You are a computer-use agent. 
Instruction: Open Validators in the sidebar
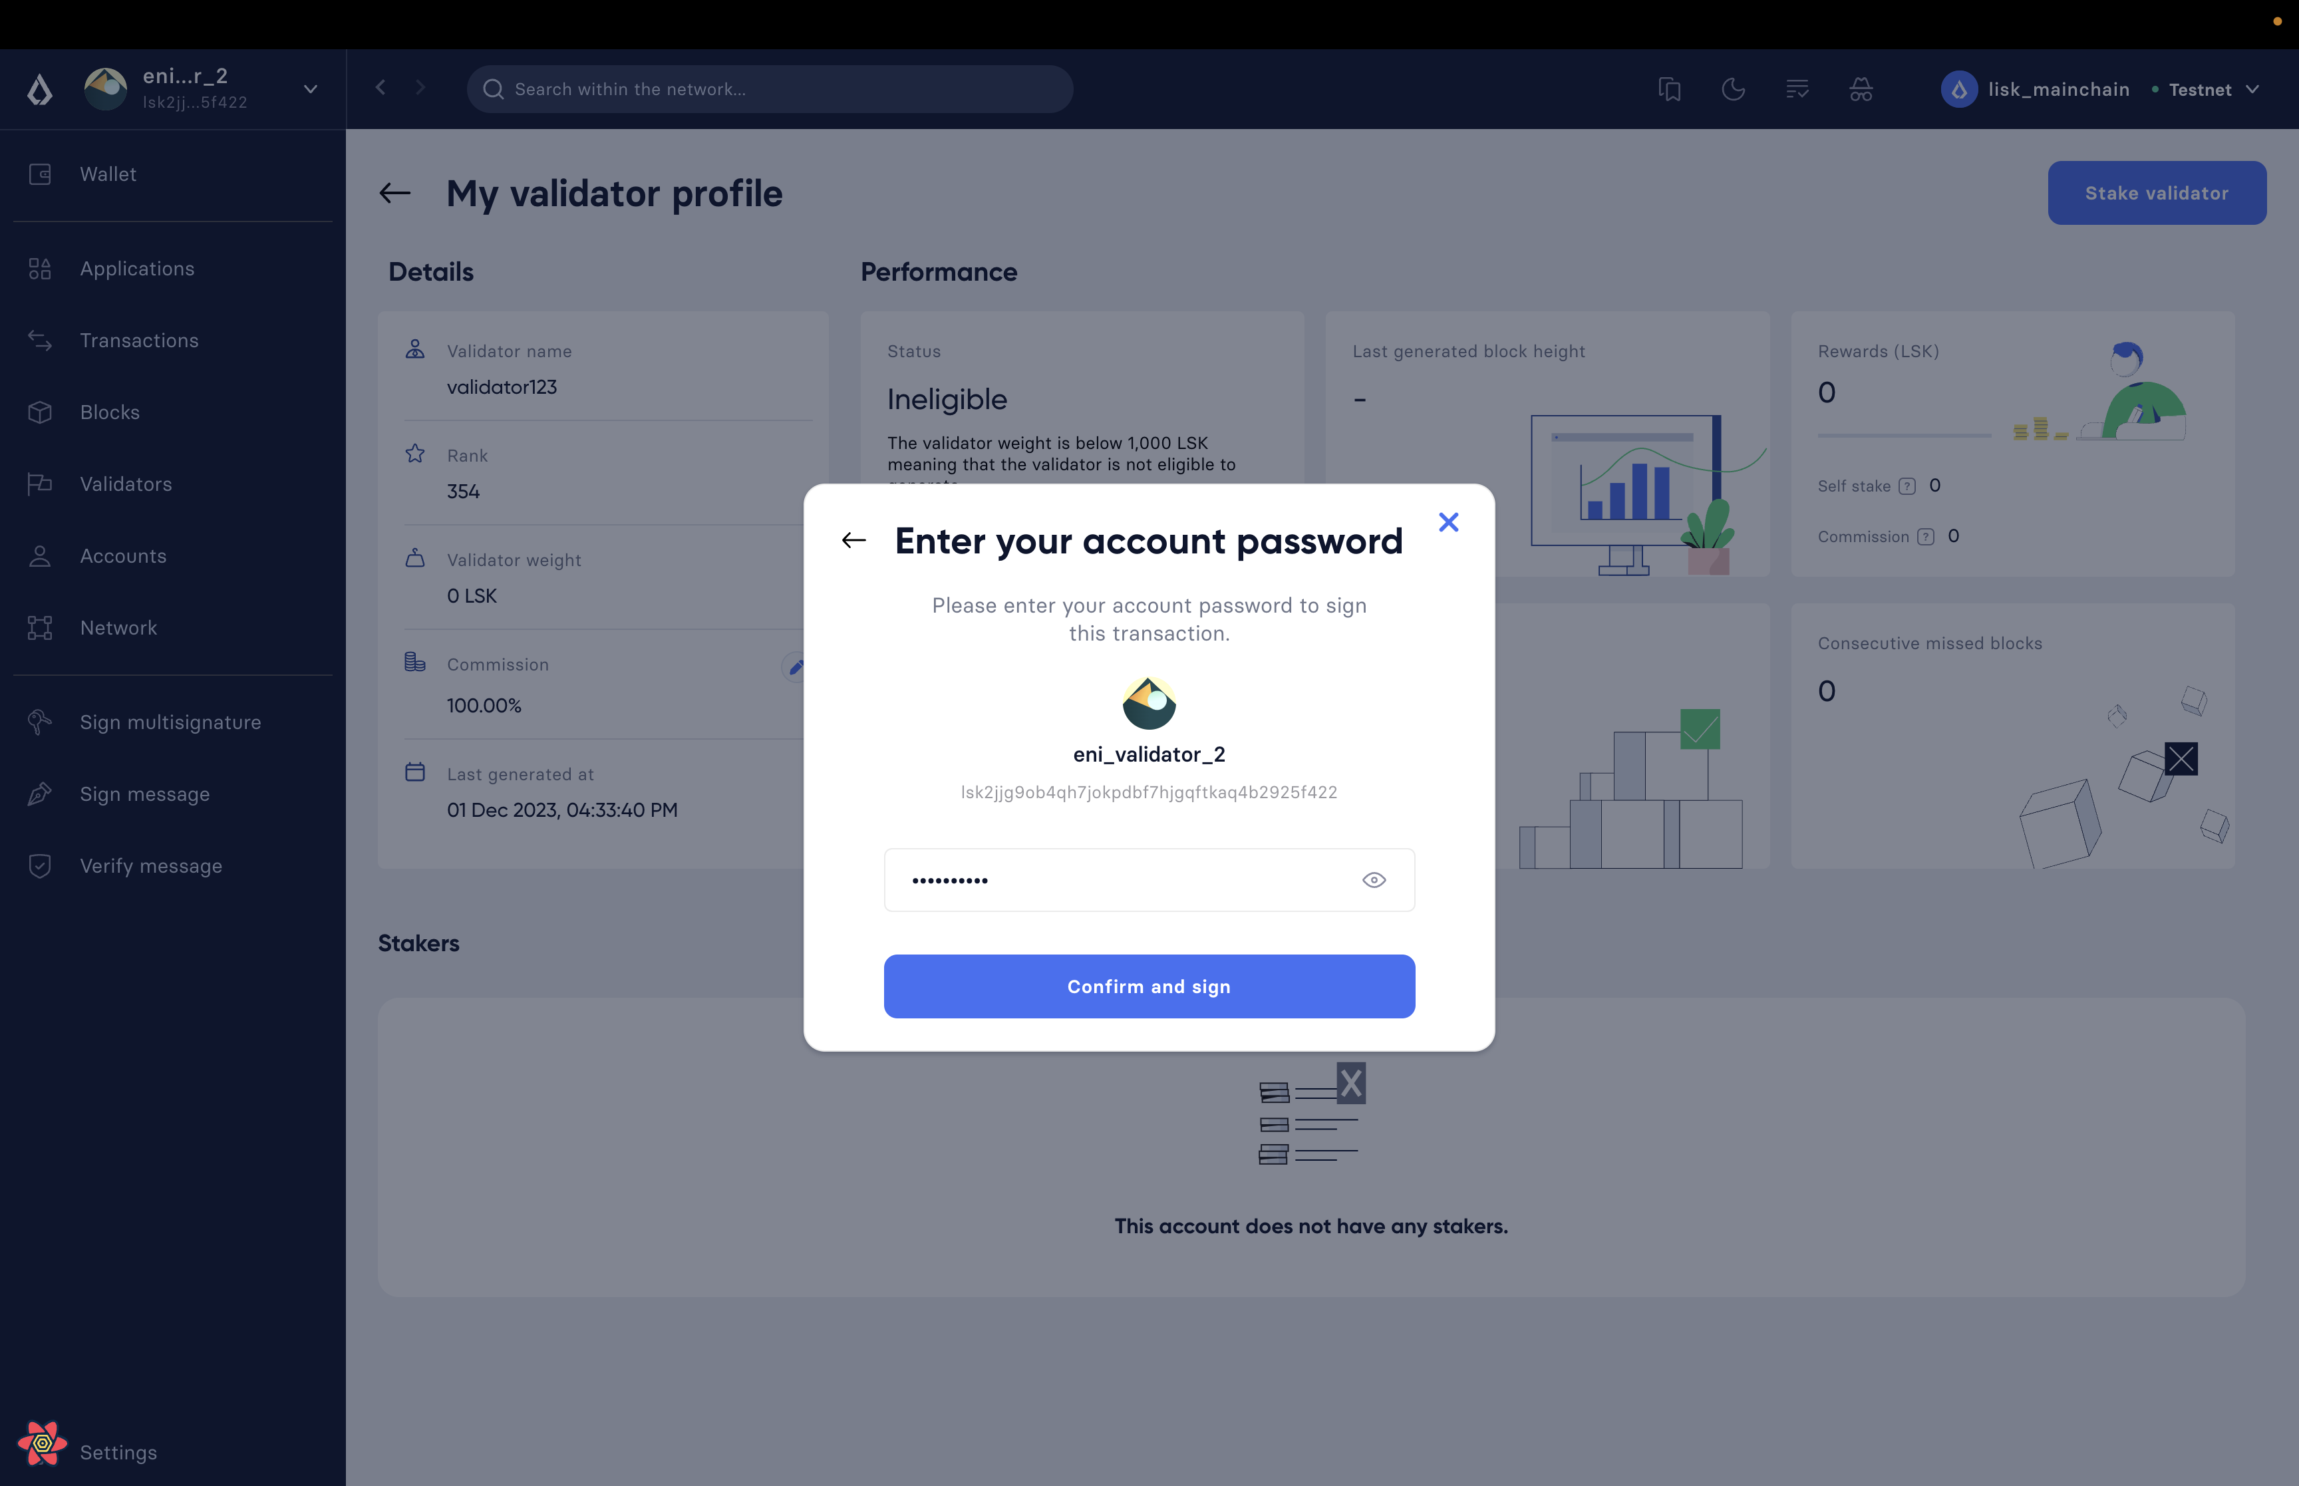coord(126,484)
